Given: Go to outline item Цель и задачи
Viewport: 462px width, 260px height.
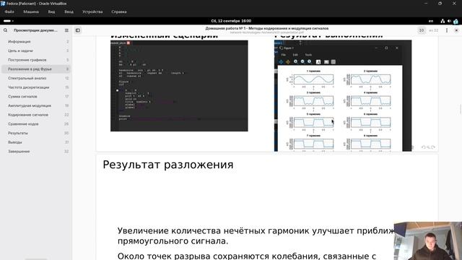Looking at the screenshot, I should point(36,51).
